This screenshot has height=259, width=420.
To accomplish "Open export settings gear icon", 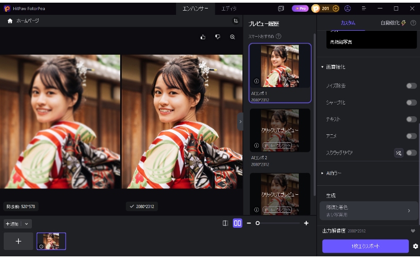I will tap(415, 246).
